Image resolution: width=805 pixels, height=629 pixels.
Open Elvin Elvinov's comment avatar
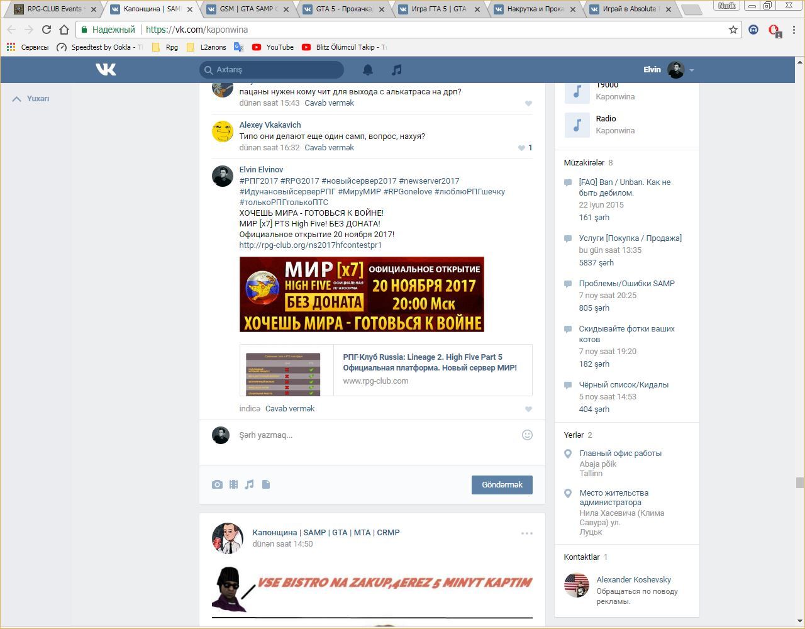click(223, 176)
